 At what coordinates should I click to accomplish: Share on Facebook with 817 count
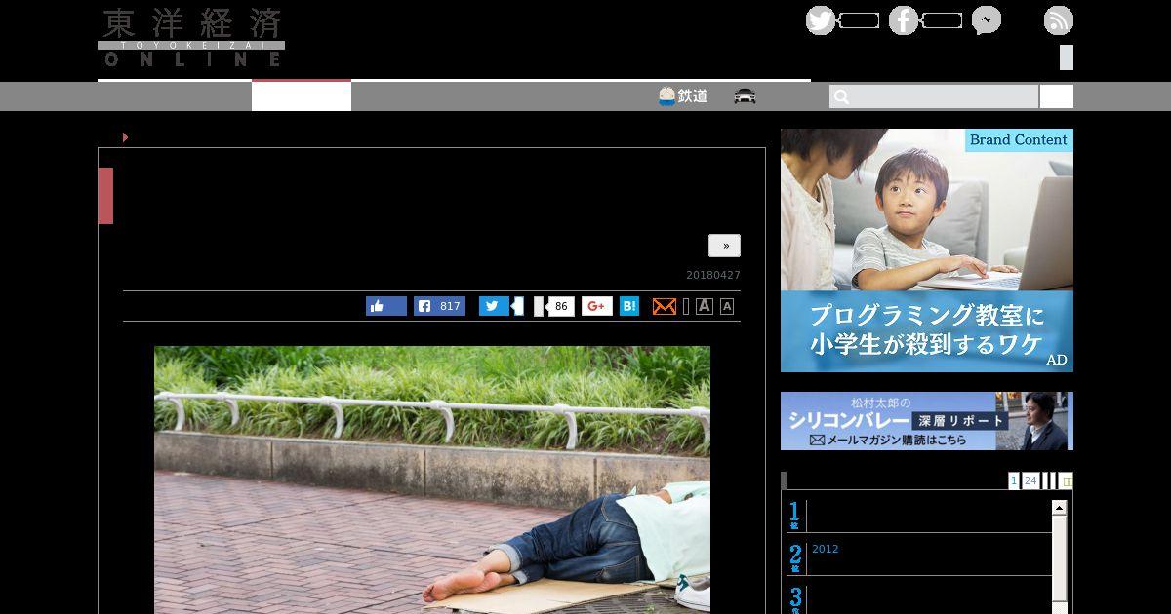[x=439, y=306]
